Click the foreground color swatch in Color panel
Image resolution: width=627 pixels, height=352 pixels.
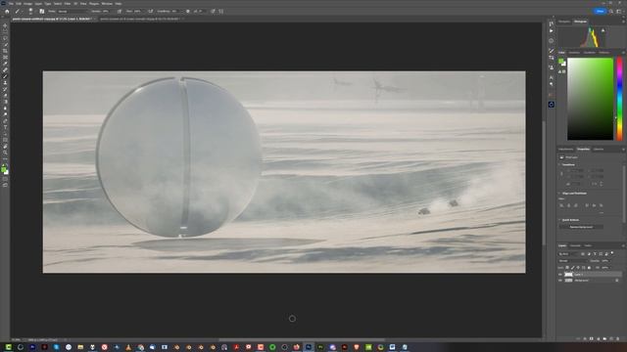click(561, 61)
